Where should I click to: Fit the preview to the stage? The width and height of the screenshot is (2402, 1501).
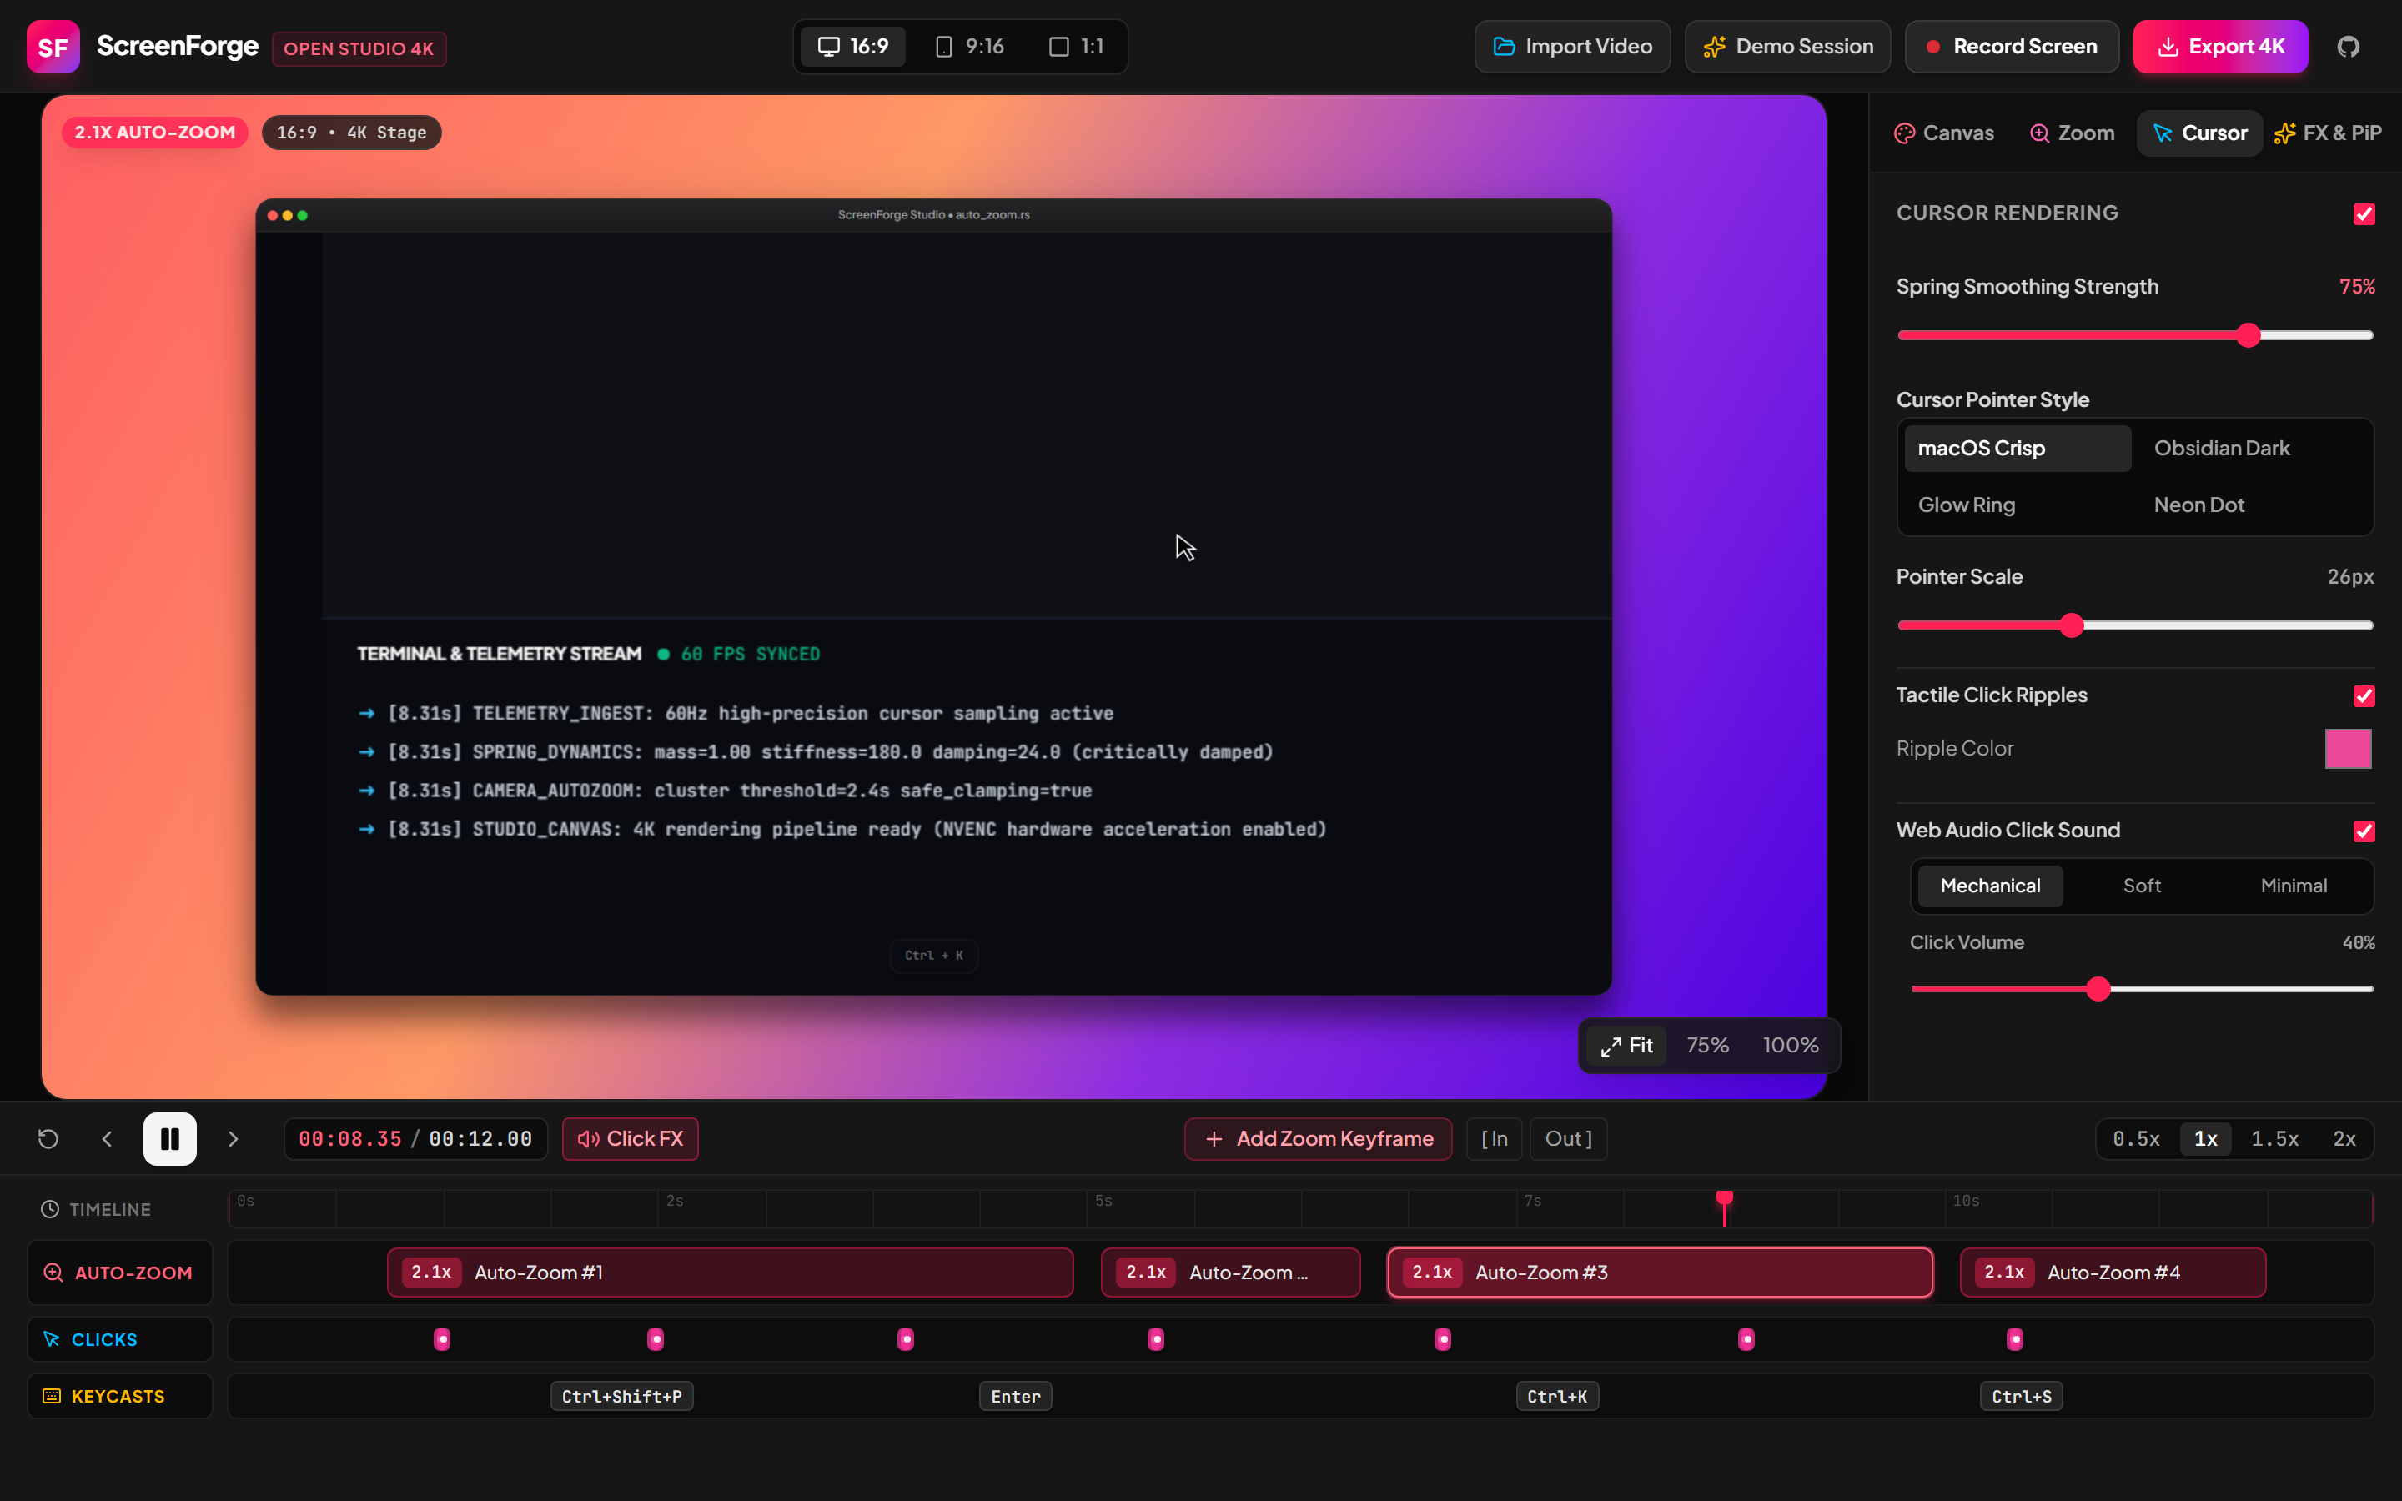(x=1626, y=1046)
